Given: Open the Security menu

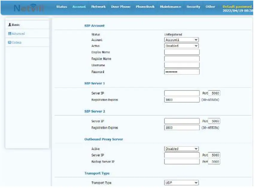Looking at the screenshot, I should coord(193,7).
